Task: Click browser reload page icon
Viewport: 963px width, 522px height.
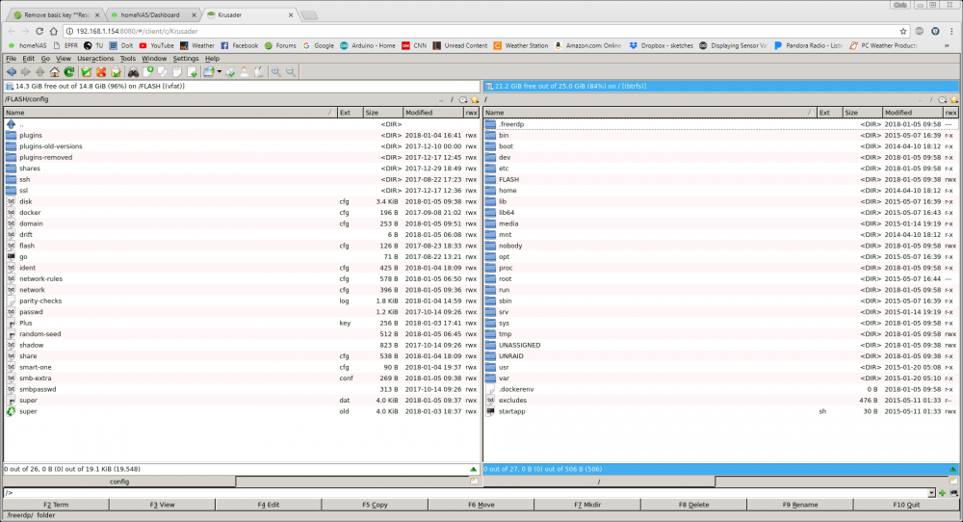Action: pyautogui.click(x=39, y=32)
